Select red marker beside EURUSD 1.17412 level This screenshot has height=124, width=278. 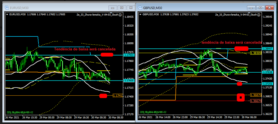103,96
